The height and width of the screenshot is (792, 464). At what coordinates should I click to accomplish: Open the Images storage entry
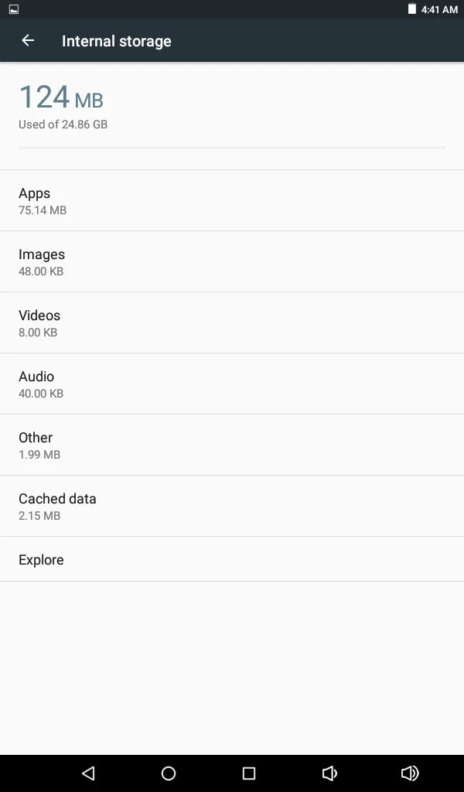coord(232,261)
